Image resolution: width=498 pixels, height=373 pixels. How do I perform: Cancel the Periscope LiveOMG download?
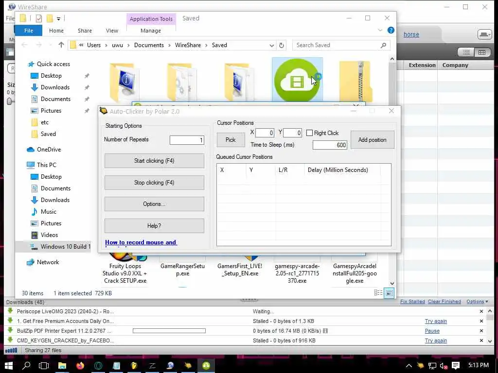click(481, 311)
